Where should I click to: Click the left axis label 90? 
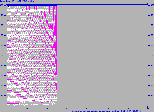coord(2,15)
